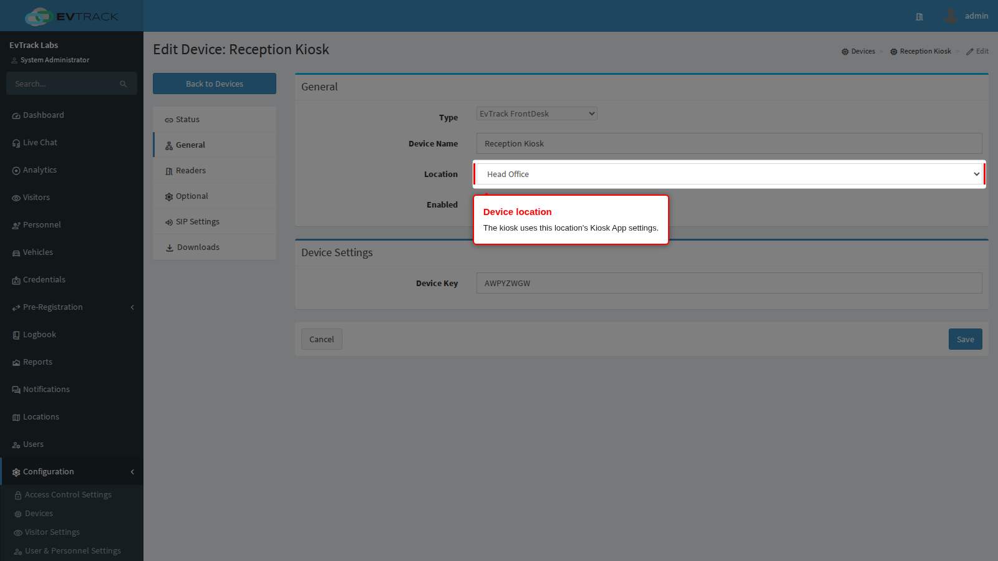Go to Vehicles page
The height and width of the screenshot is (561, 998).
[x=72, y=252]
